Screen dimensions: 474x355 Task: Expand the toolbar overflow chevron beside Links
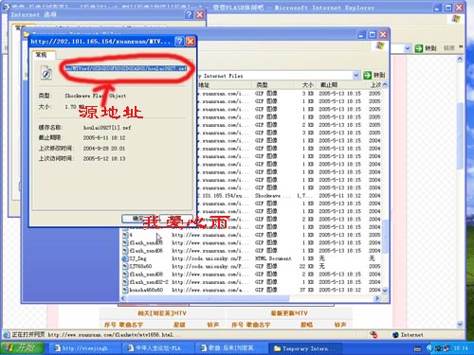pyautogui.click(x=461, y=47)
